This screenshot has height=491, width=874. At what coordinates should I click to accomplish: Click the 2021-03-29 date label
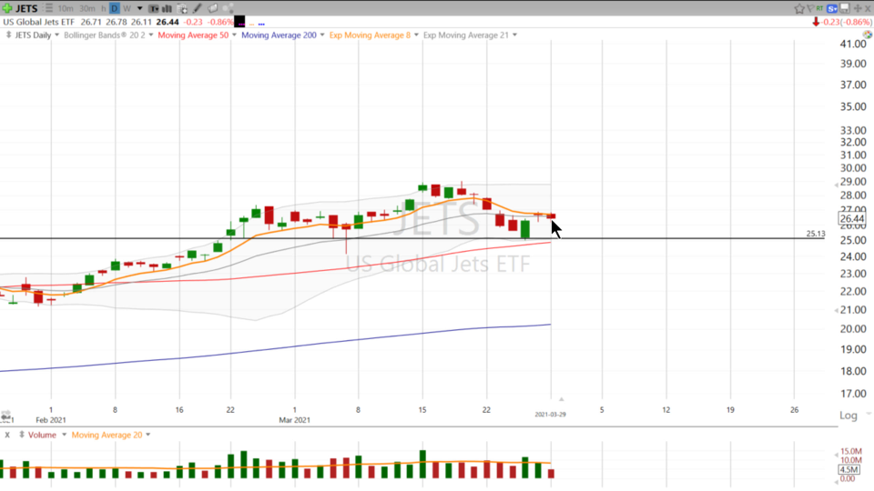pos(550,415)
